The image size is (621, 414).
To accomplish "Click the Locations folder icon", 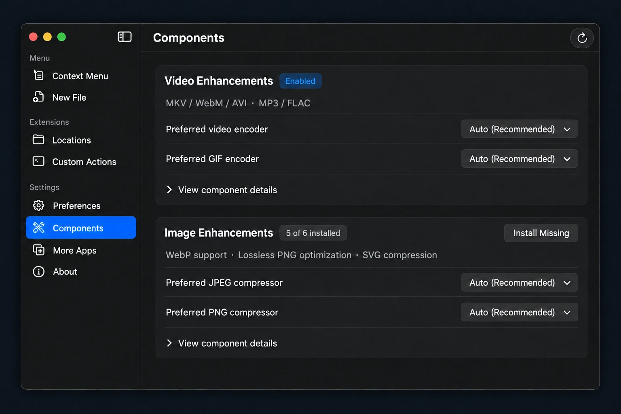I will (x=38, y=139).
